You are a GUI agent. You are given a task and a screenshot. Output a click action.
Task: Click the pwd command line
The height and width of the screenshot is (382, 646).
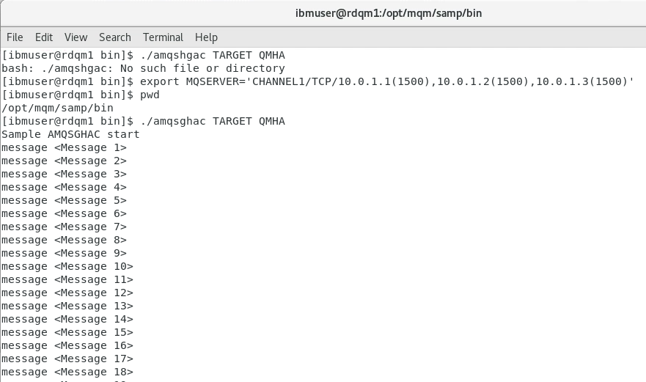(x=81, y=95)
